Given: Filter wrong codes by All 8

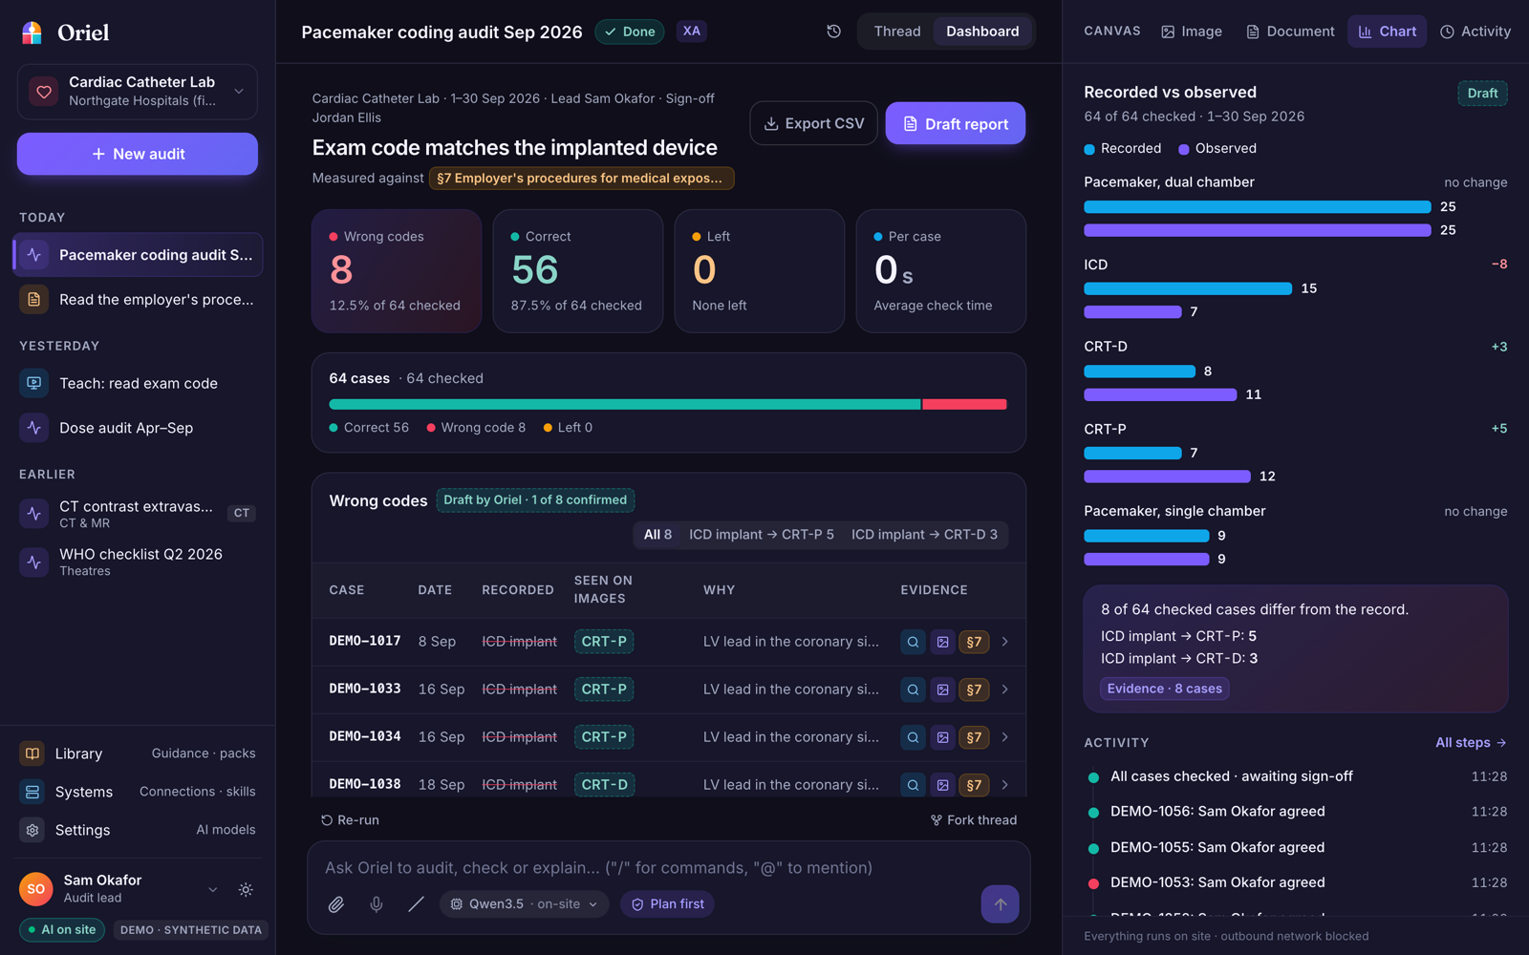Looking at the screenshot, I should tap(657, 535).
